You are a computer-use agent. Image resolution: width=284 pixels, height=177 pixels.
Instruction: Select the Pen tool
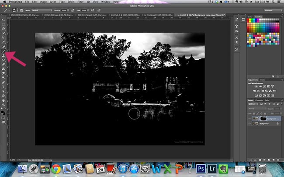(3, 82)
